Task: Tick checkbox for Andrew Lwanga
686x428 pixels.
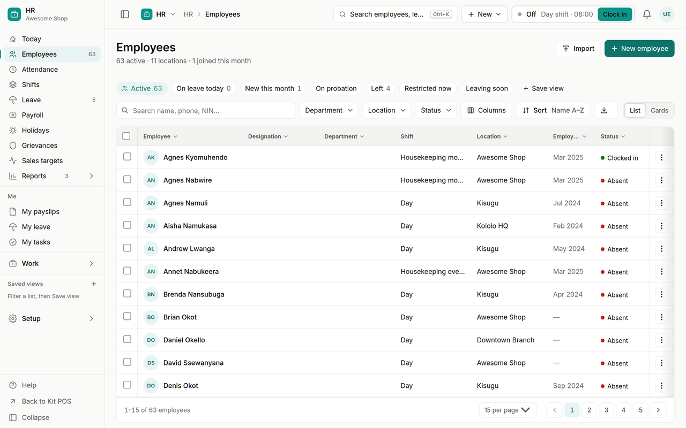Action: pyautogui.click(x=127, y=248)
